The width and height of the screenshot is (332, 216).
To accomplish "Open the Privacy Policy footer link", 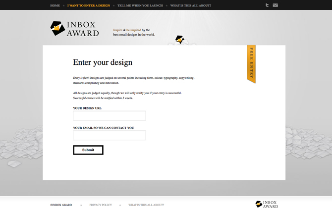I will point(101,205).
